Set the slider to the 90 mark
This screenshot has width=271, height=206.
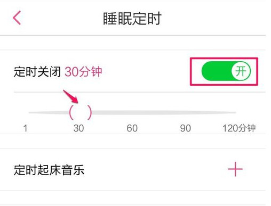pos(186,112)
